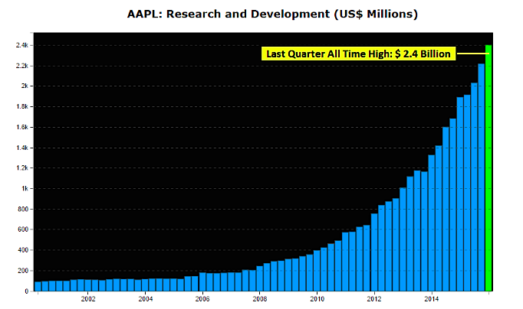Click the blue bar just above 2k
523x309 pixels.
coord(474,187)
